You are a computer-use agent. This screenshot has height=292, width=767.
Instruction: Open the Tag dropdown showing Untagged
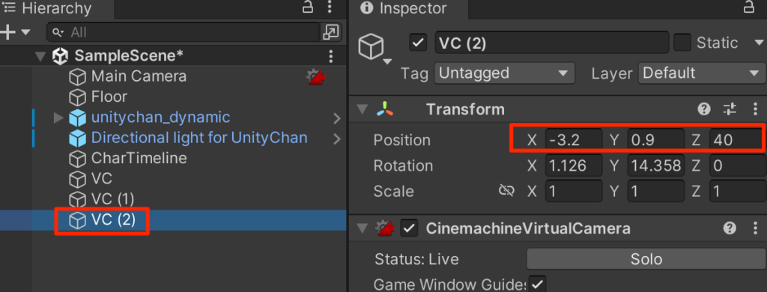click(504, 73)
